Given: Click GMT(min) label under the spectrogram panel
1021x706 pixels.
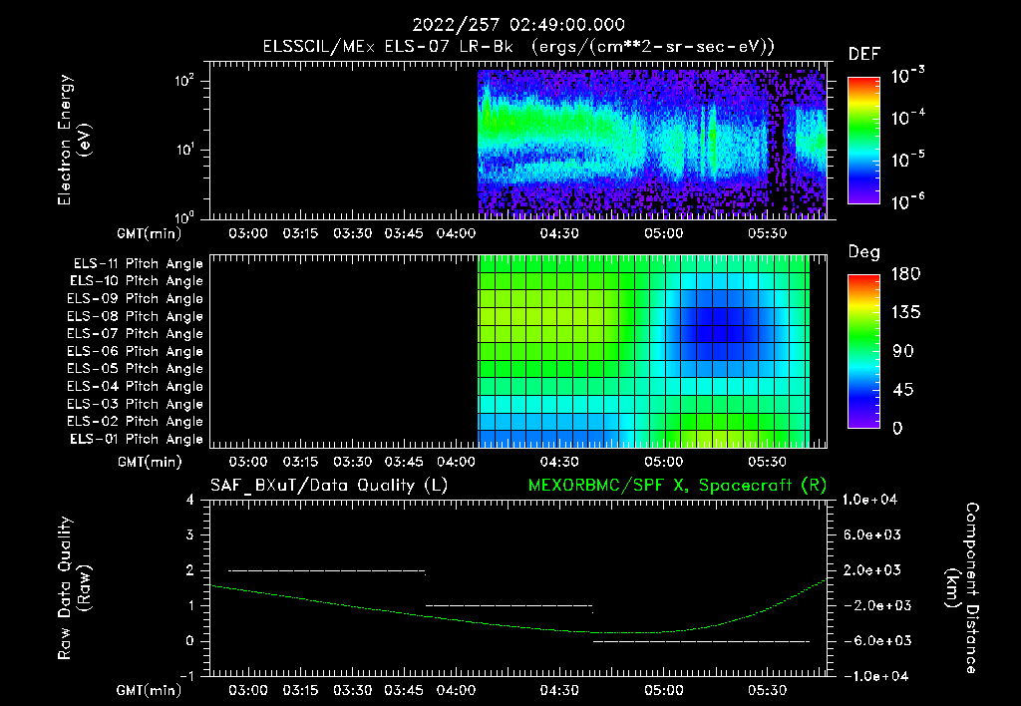Looking at the screenshot, I should [x=150, y=233].
